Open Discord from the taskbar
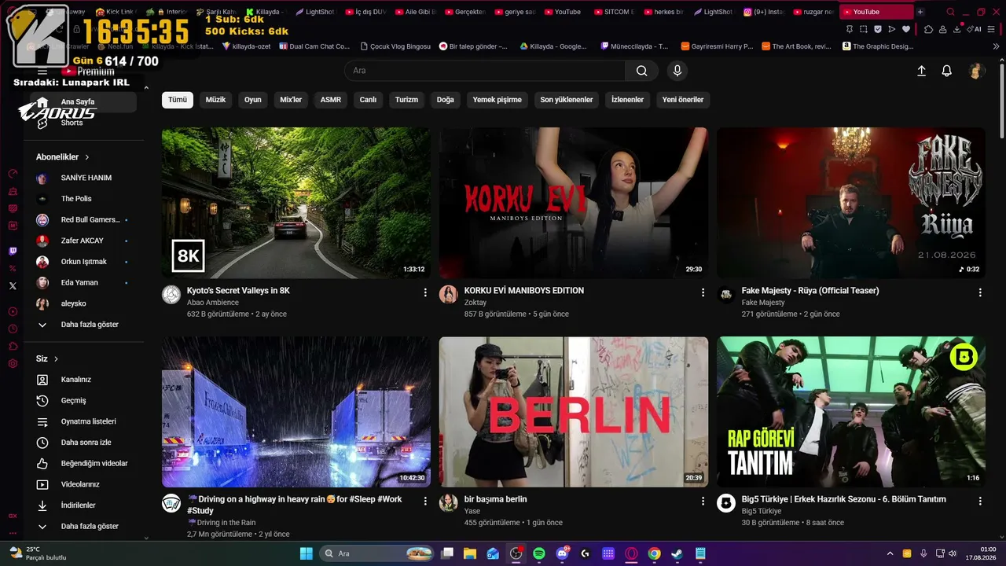This screenshot has height=566, width=1006. click(562, 553)
